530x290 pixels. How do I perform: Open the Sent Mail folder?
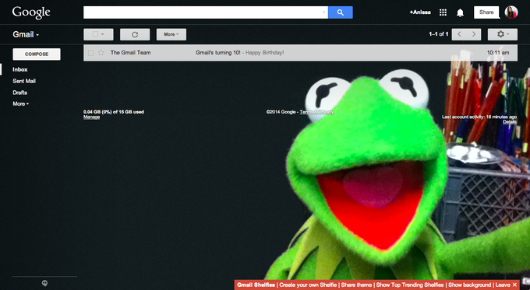click(24, 81)
